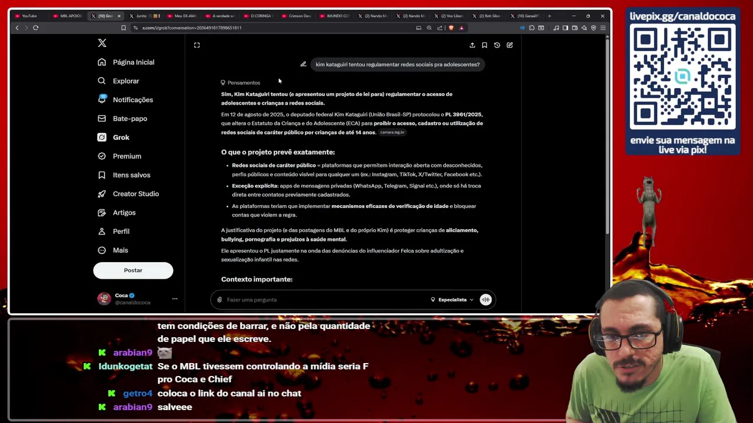Image resolution: width=753 pixels, height=423 pixels.
Task: Click Notificações label
Action: (133, 100)
